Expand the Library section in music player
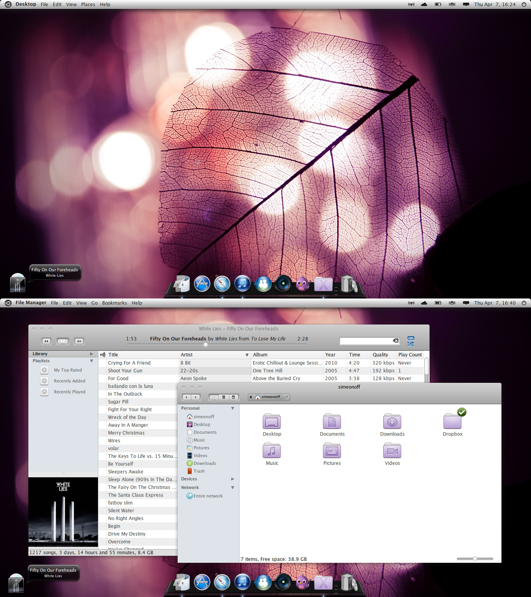The image size is (531, 597). pyautogui.click(x=92, y=354)
